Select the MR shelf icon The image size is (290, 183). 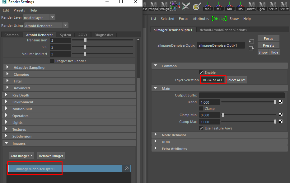click(x=229, y=6)
